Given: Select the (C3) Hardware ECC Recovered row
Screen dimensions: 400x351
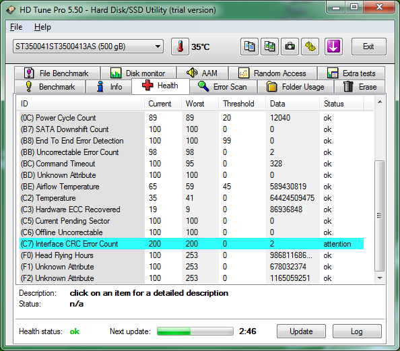Looking at the screenshot, I should coord(191,210).
